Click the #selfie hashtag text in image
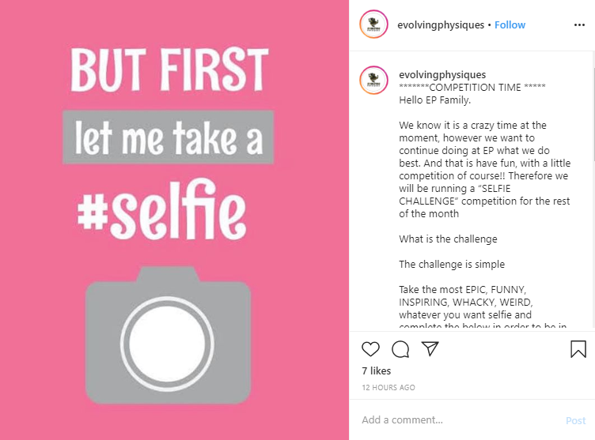This screenshot has height=440, width=595. 161,209
